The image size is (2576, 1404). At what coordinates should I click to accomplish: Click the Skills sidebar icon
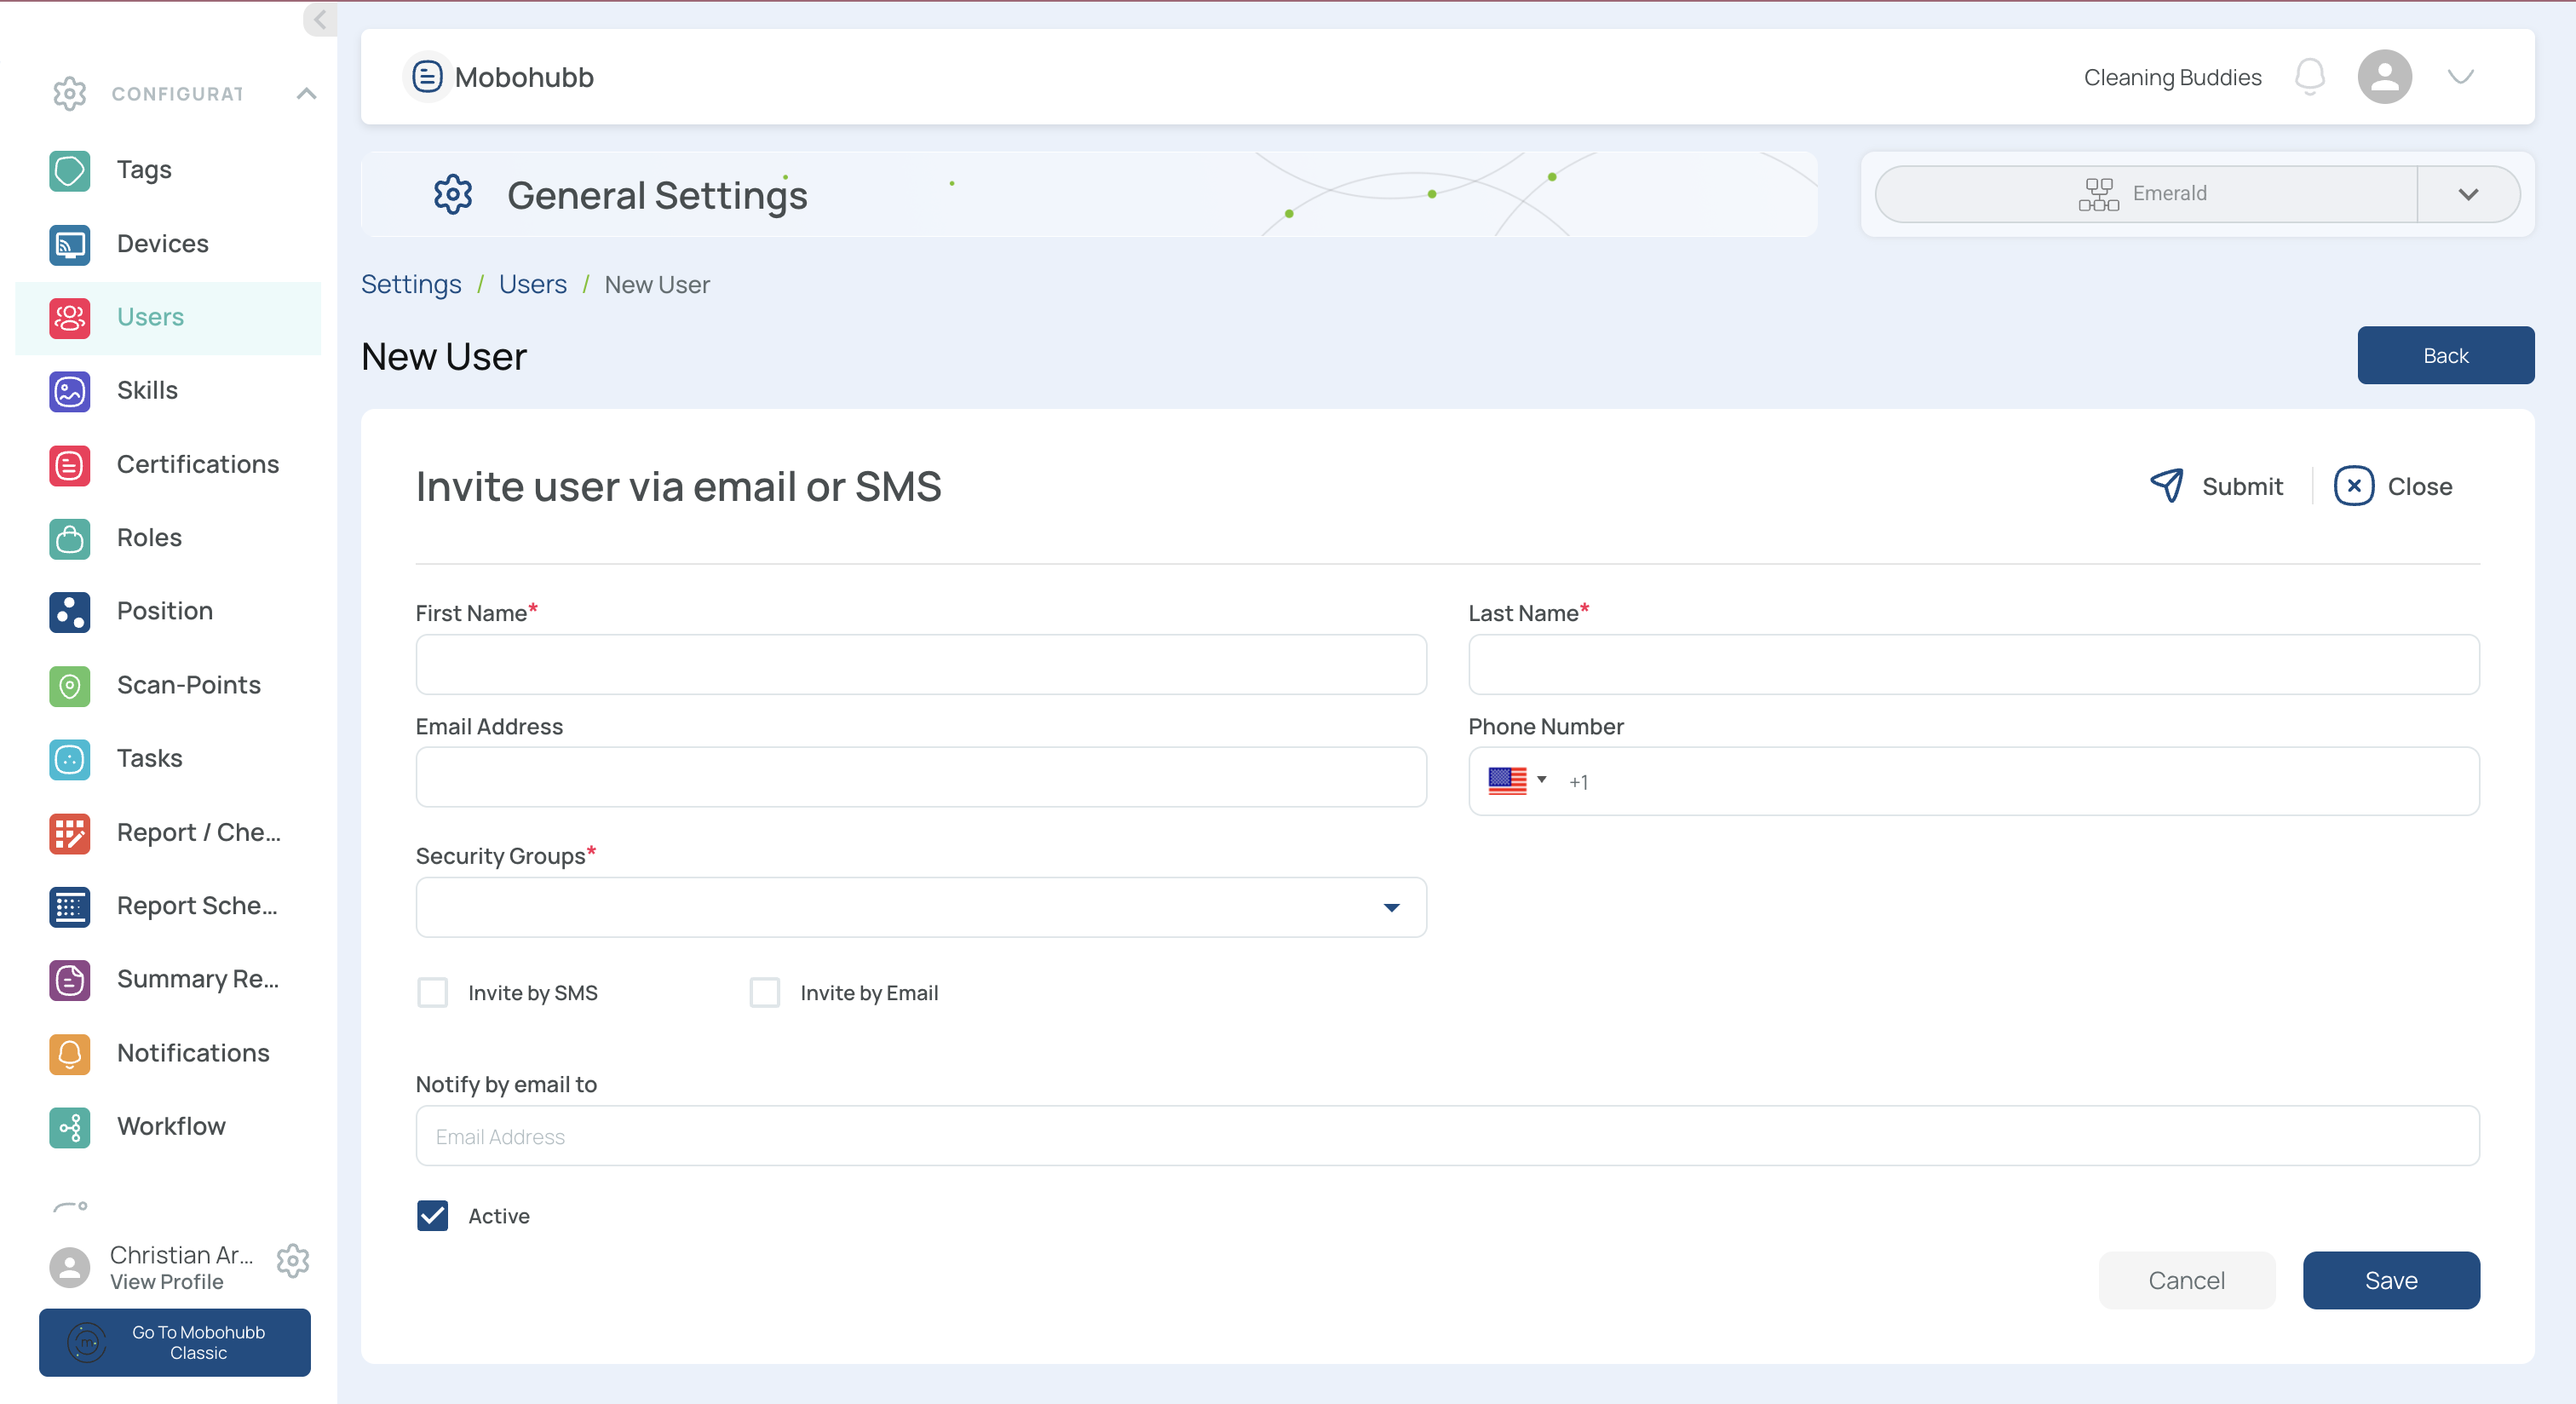tap(69, 391)
